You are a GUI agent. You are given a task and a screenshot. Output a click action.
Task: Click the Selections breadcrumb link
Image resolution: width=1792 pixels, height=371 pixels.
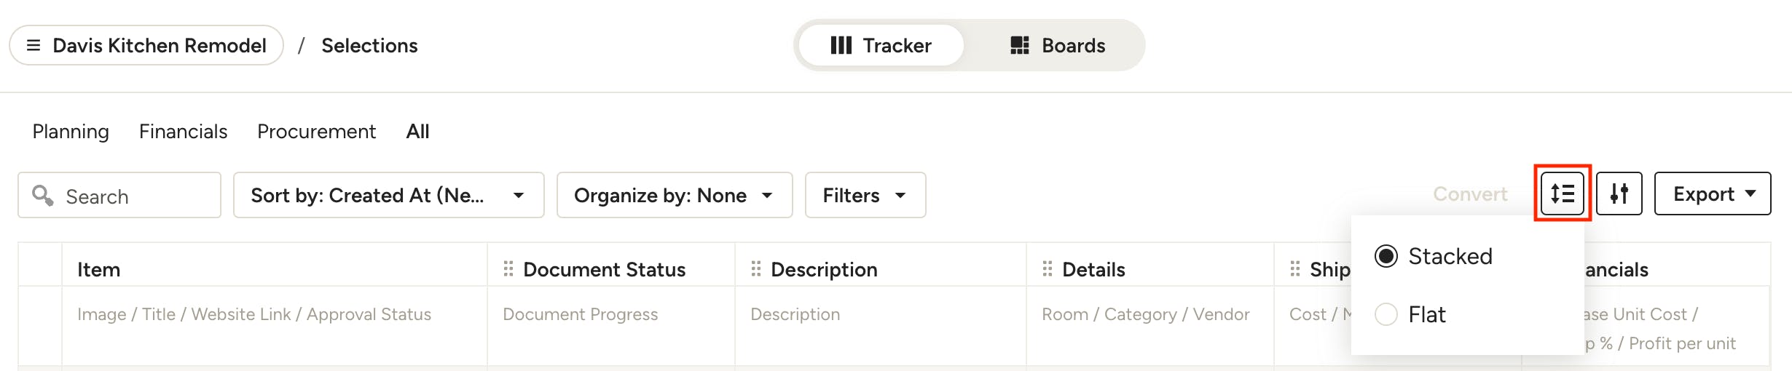[x=369, y=45]
